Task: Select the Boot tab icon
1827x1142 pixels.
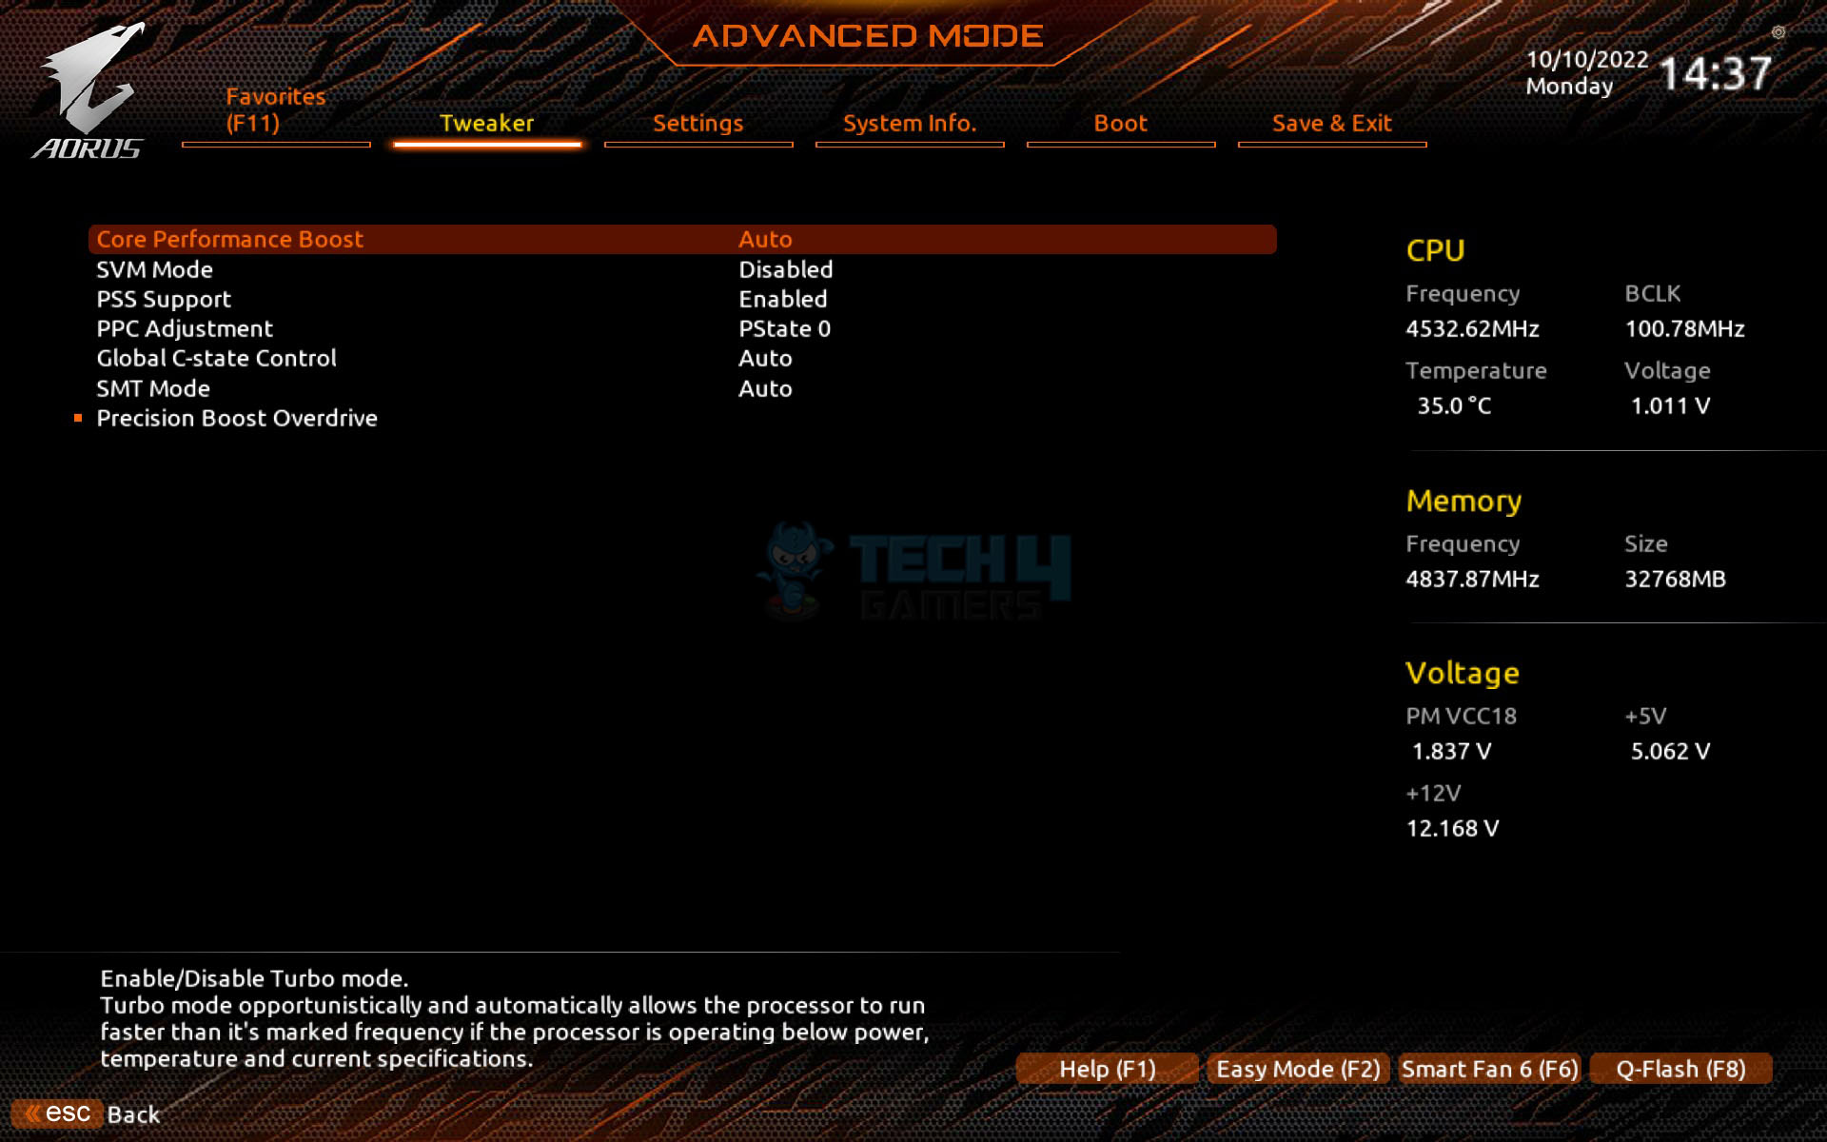Action: click(1121, 123)
